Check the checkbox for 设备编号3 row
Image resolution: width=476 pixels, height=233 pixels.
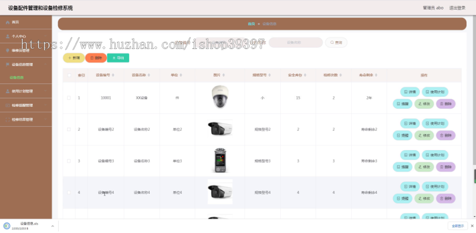(69, 161)
